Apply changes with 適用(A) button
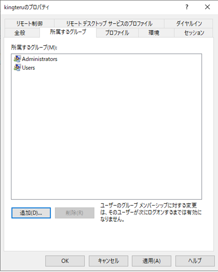This screenshot has height=272, width=218. click(x=151, y=261)
